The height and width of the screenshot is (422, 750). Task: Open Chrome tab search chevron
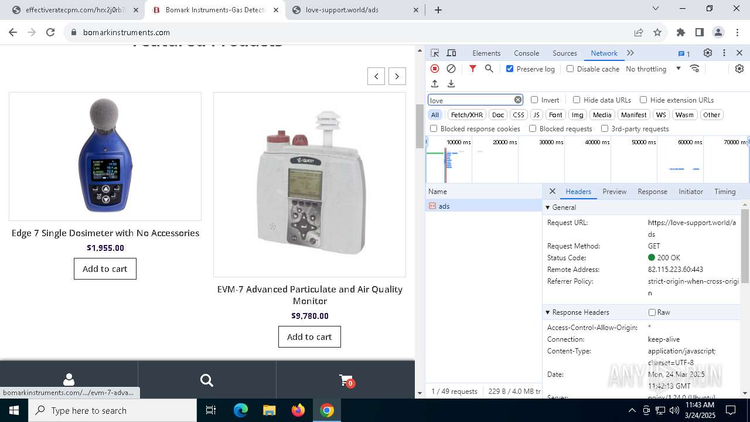[656, 9]
